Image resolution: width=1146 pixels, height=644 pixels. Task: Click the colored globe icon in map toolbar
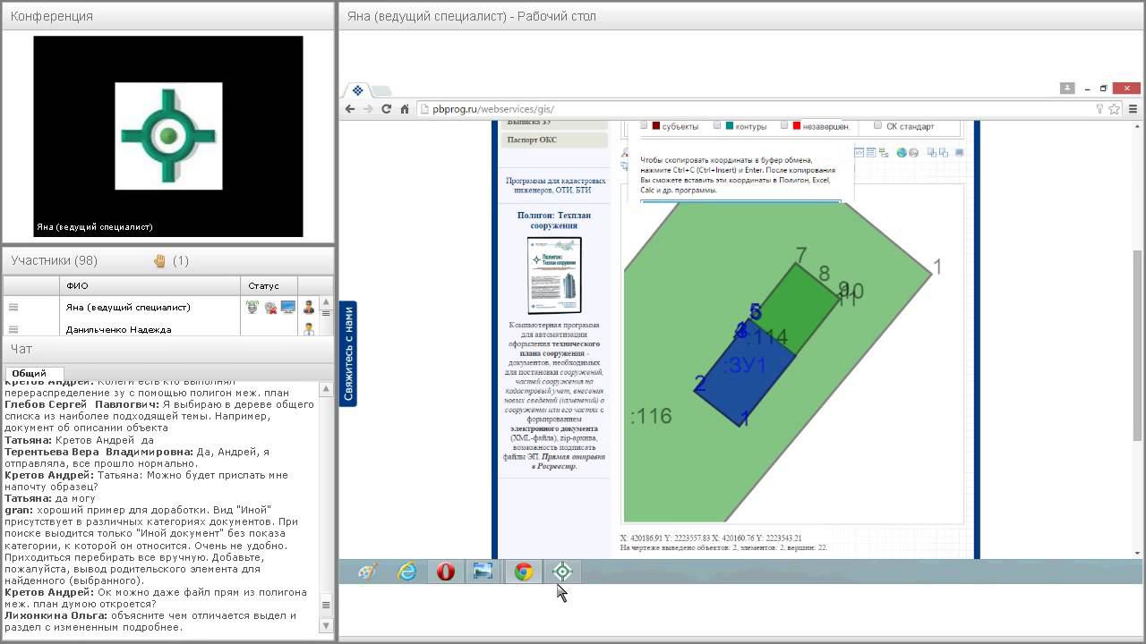902,153
